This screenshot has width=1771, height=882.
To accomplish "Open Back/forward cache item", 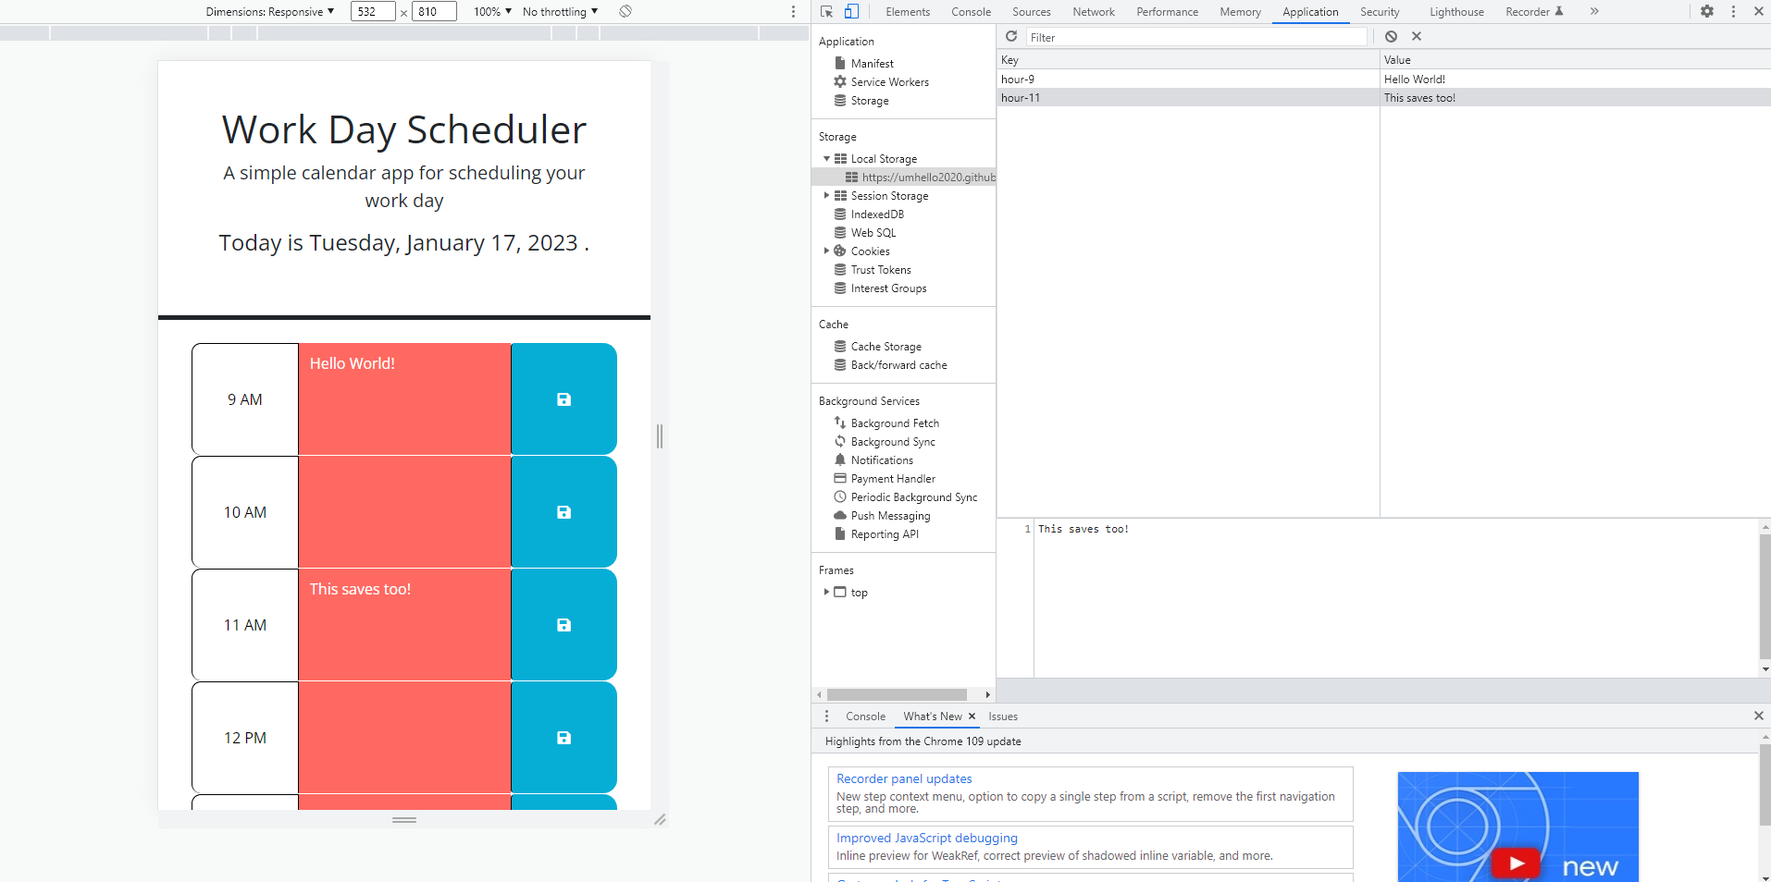I will tap(898, 365).
